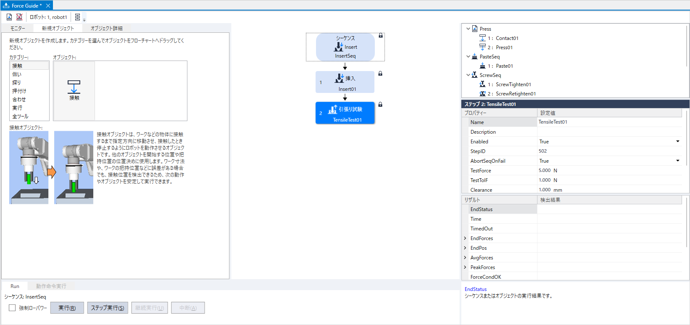Select ScrewRetighten01 in the sequence tree
The height and width of the screenshot is (325, 690).
pos(515,94)
